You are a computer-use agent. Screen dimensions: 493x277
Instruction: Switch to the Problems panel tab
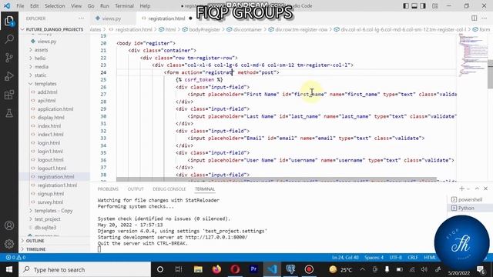click(x=108, y=189)
